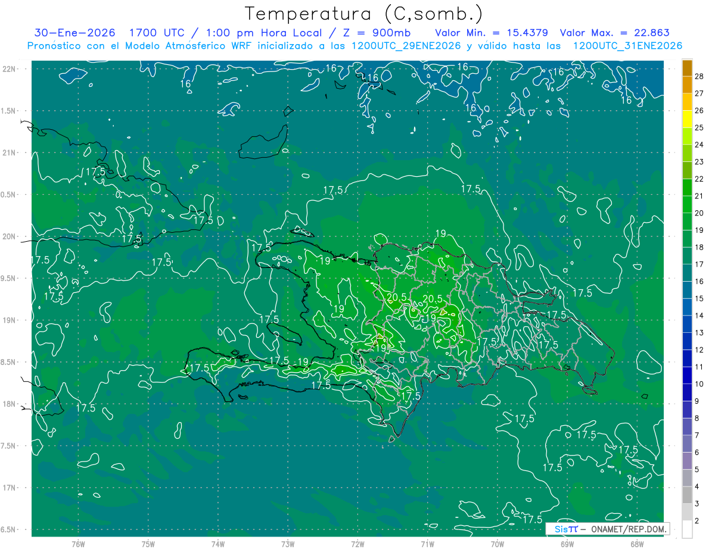Select the '1200UTC_31ENE2026' valid-until time
715x552 pixels.
pyautogui.click(x=627, y=46)
